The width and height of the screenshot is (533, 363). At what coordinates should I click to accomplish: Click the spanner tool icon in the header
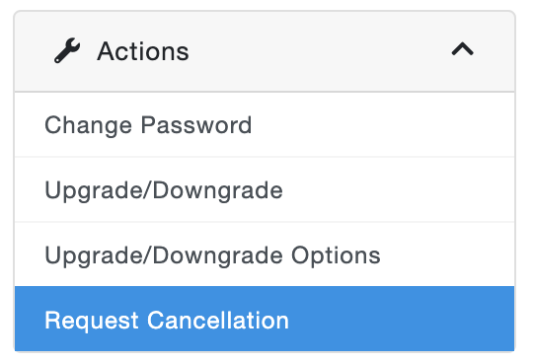67,51
